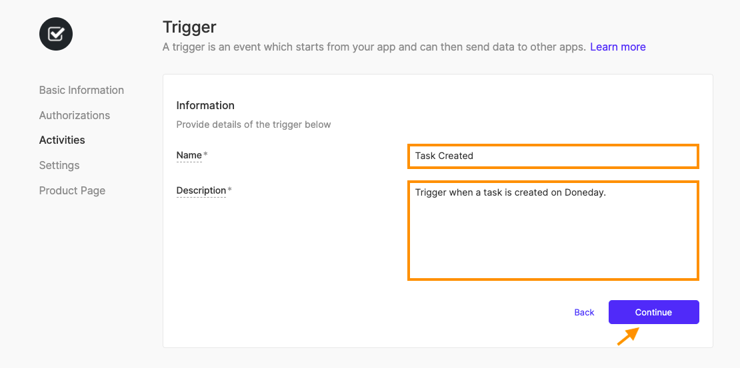Click the Continue button
740x368 pixels.
point(653,312)
